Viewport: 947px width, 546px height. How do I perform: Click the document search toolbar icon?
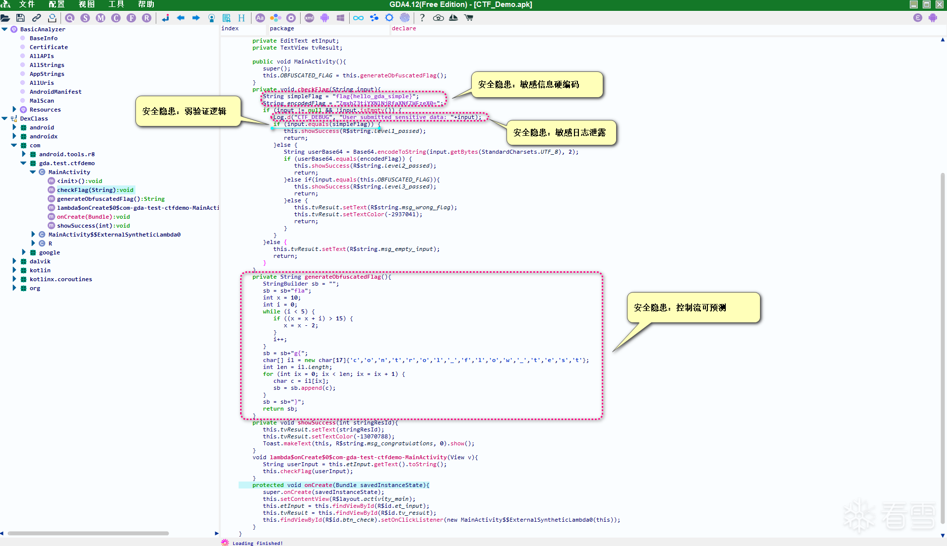click(x=227, y=18)
